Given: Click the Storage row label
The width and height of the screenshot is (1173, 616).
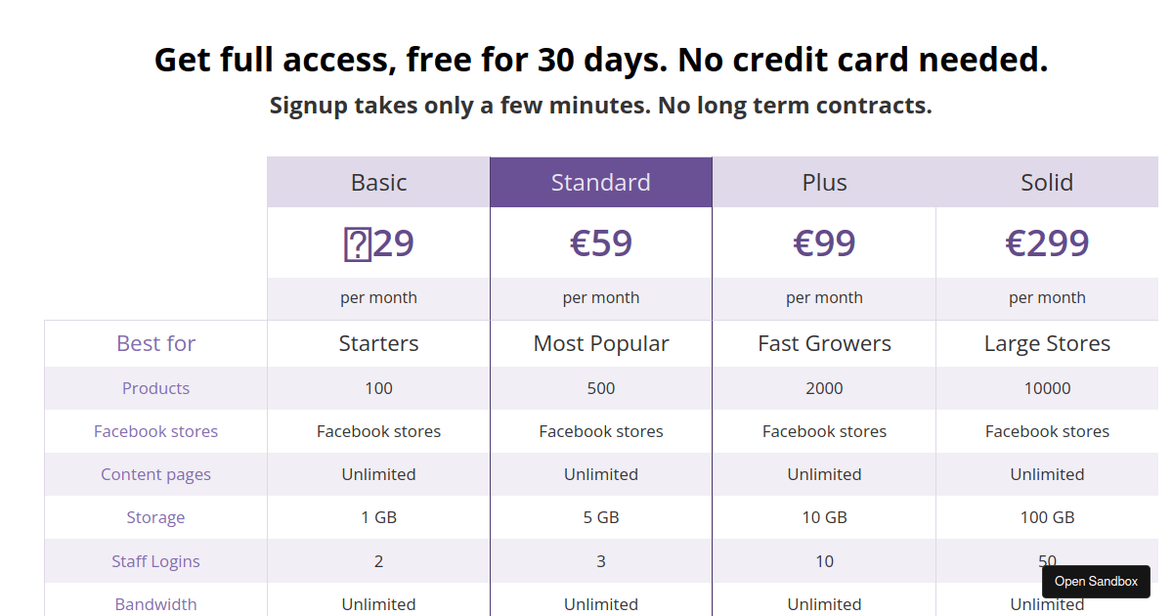Looking at the screenshot, I should [x=155, y=517].
